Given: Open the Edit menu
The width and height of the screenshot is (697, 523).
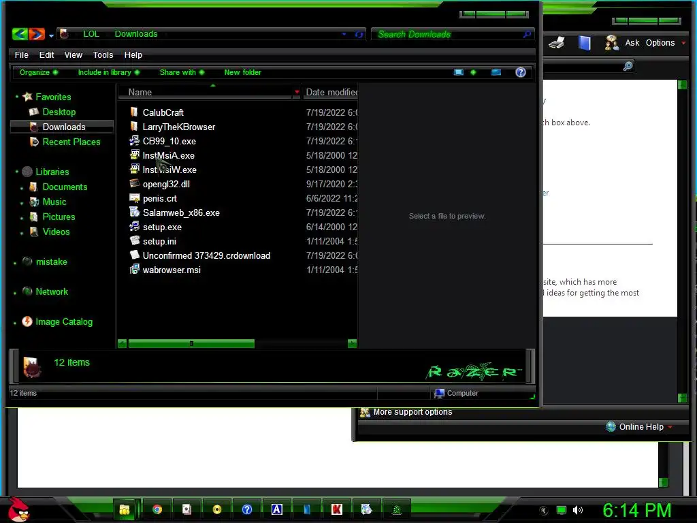Looking at the screenshot, I should coord(46,54).
